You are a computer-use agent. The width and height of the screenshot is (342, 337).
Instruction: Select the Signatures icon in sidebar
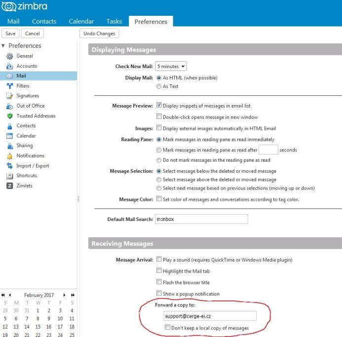[x=9, y=96]
